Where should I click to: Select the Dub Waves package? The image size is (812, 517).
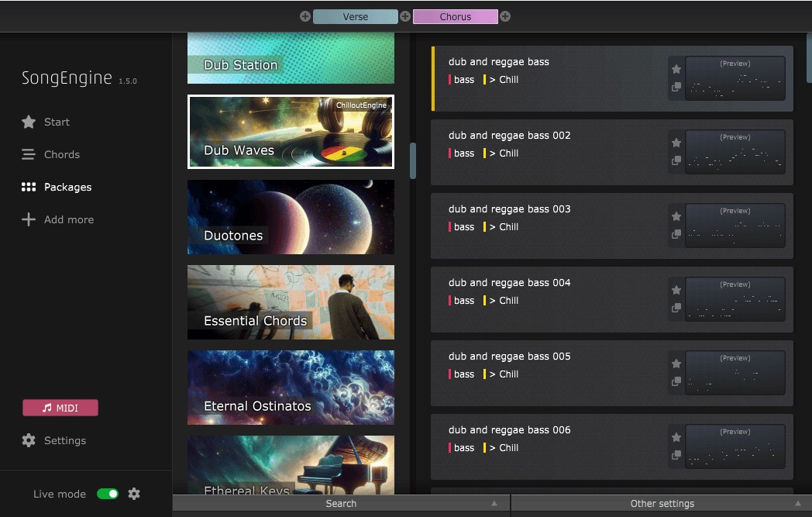click(291, 132)
